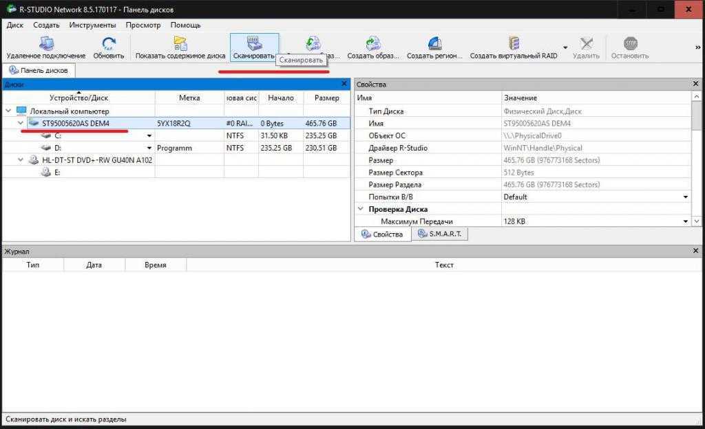Collapse the ST95005620AS disk tree node
Image resolution: width=705 pixels, height=429 pixels.
20,124
